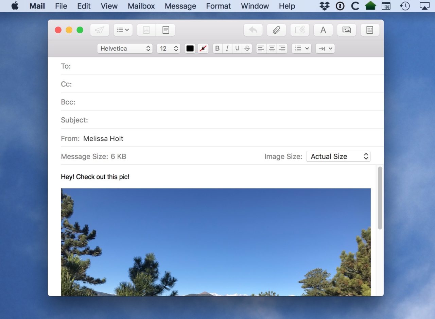
Task: Click the Message Size: 6 KB text
Action: click(93, 156)
